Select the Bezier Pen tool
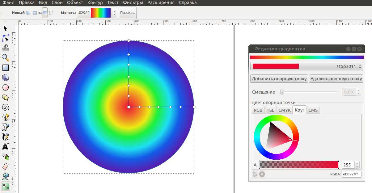Image resolution: width=372 pixels, height=193 pixels. [5, 127]
